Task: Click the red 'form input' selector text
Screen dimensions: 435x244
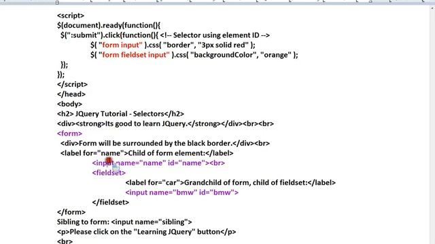Action: point(122,45)
